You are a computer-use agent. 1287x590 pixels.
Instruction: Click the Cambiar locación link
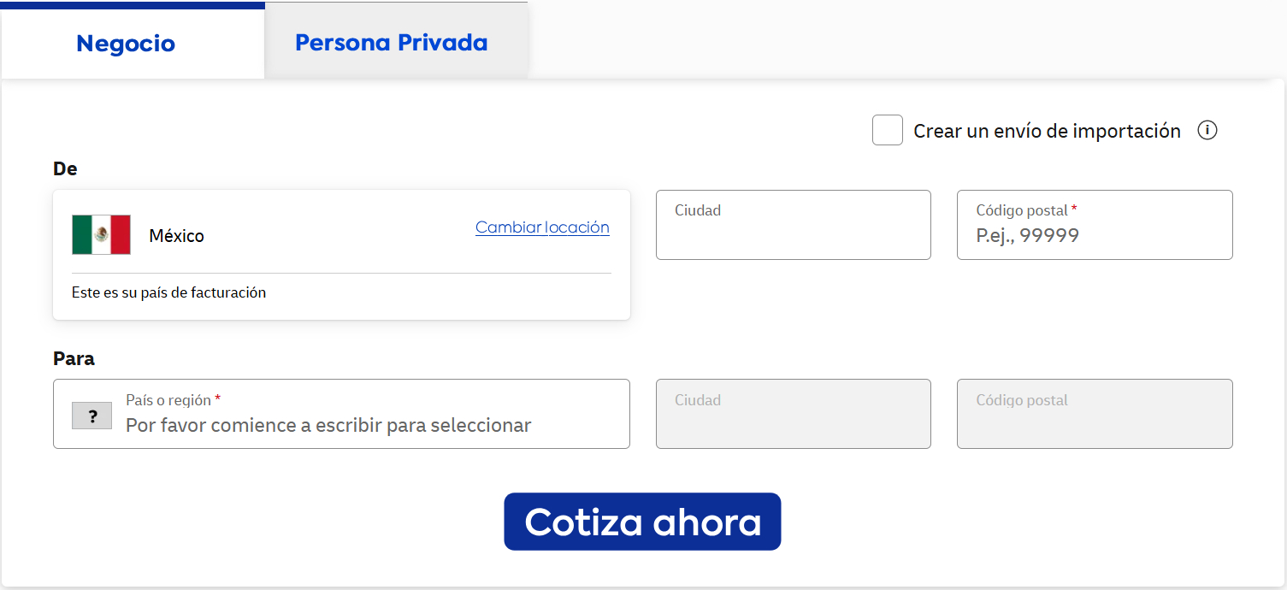(x=542, y=227)
